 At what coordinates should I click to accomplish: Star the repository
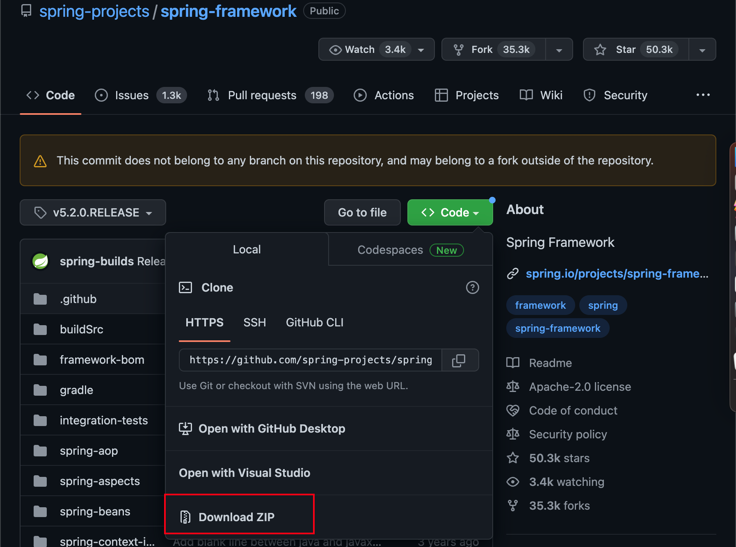point(635,50)
